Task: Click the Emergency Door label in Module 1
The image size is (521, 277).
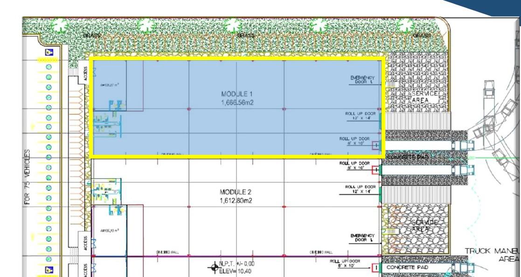Action: click(362, 80)
